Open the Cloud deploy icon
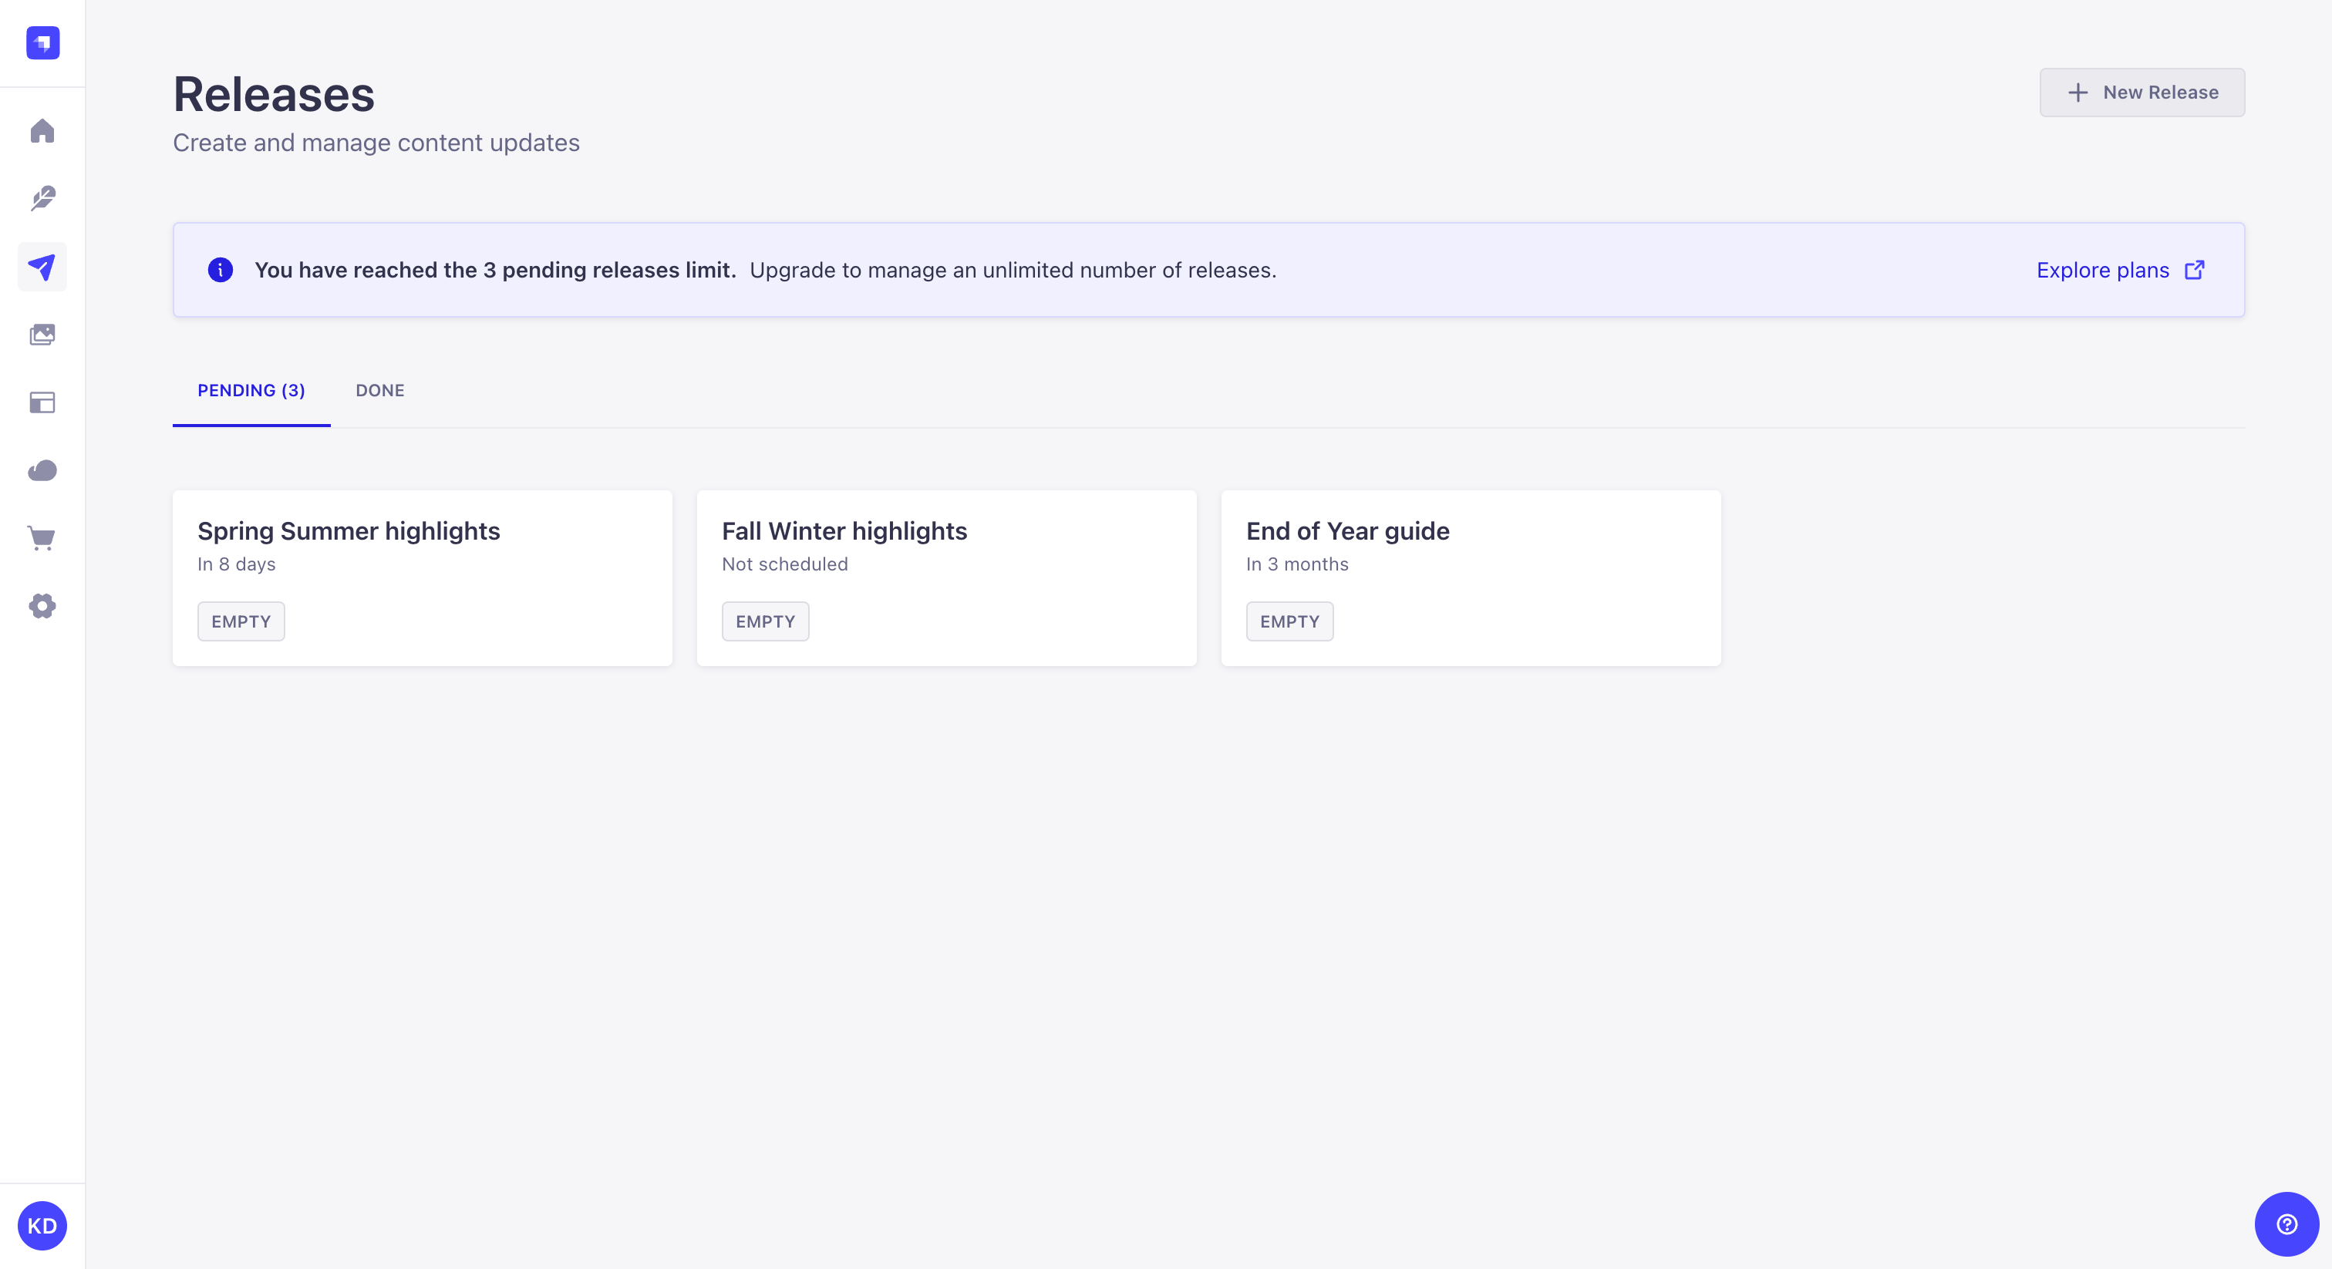Viewport: 2332px width, 1269px height. [x=42, y=470]
